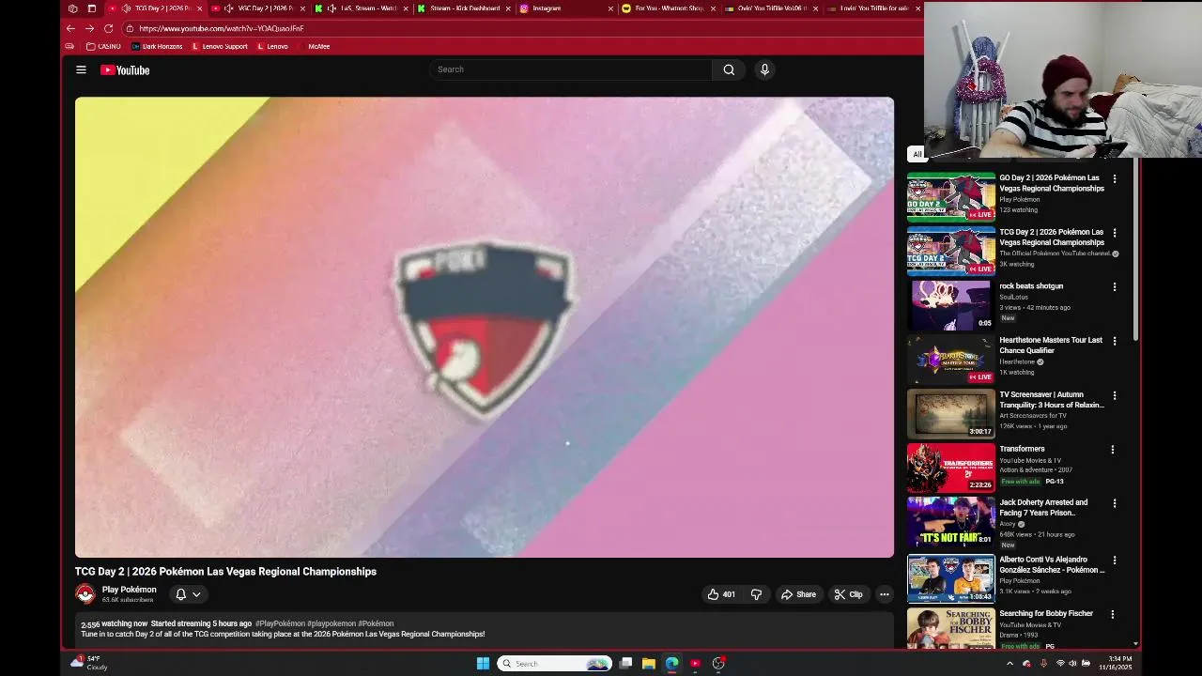Go forward in the browser
1202x676 pixels.
[x=89, y=28]
